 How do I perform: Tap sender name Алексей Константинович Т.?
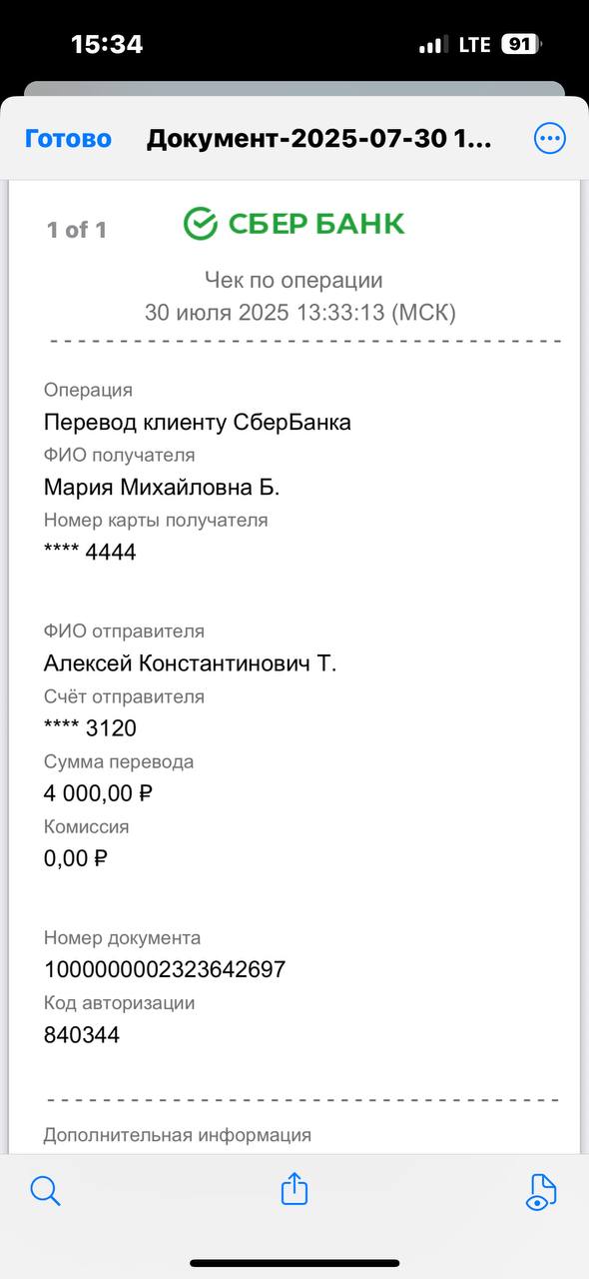coord(190,663)
